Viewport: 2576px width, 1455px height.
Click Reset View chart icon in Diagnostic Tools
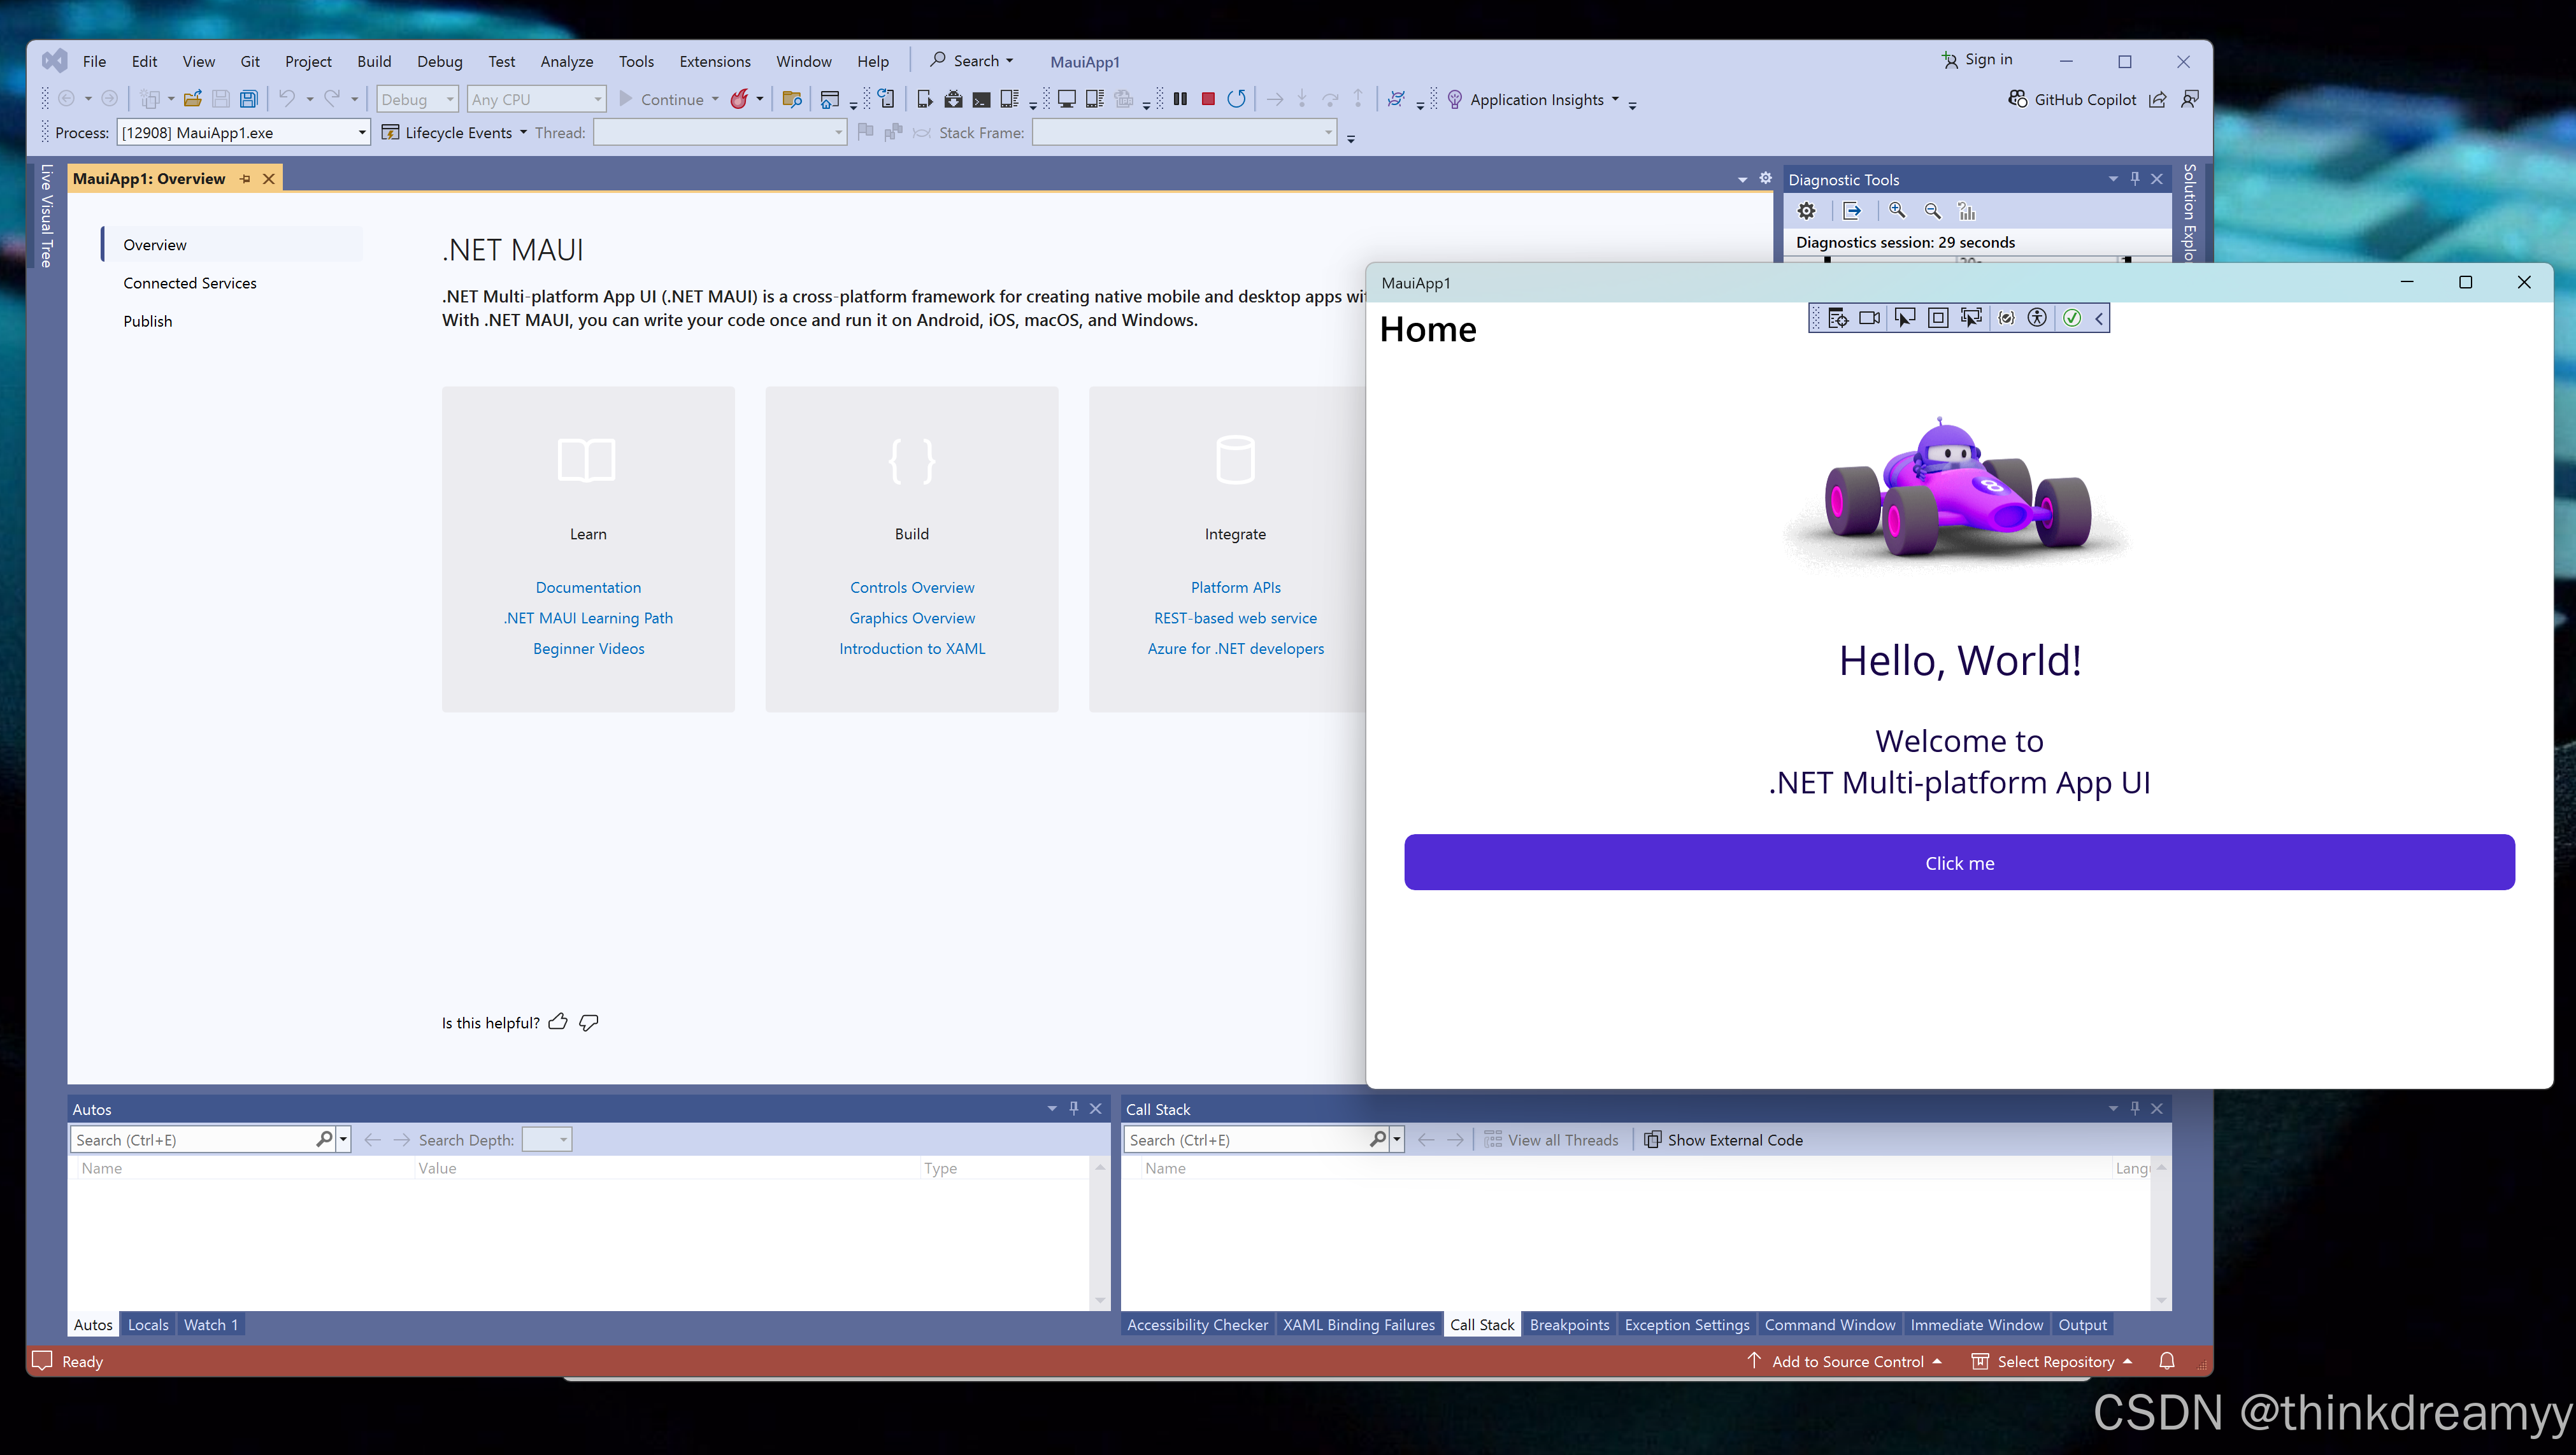click(1967, 211)
